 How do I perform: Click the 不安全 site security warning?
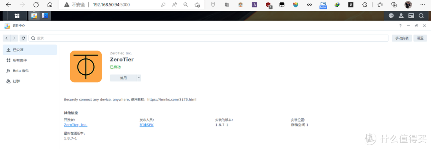point(75,5)
